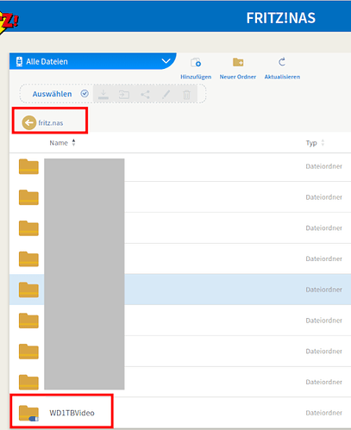Select the highlighted folder row
This screenshot has height=430, width=351.
[x=180, y=290]
